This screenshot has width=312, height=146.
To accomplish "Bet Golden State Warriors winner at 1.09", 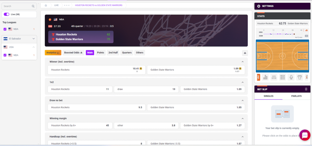I will click(196, 70).
